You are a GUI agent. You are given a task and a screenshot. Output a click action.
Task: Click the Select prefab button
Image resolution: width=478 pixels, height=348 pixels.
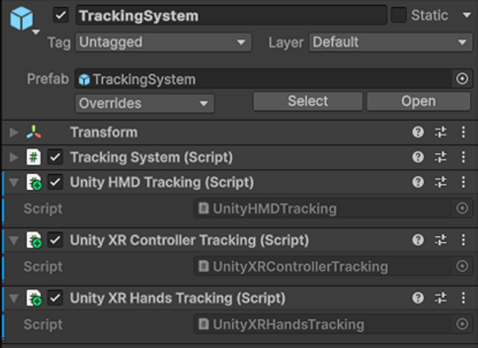pyautogui.click(x=308, y=101)
